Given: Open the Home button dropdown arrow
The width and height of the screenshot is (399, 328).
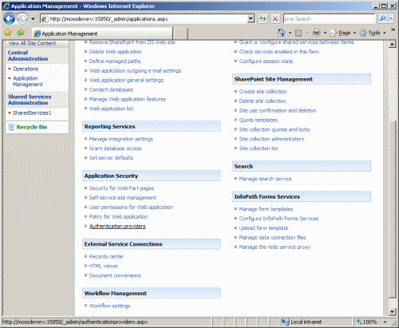Looking at the screenshot, I should (290, 33).
